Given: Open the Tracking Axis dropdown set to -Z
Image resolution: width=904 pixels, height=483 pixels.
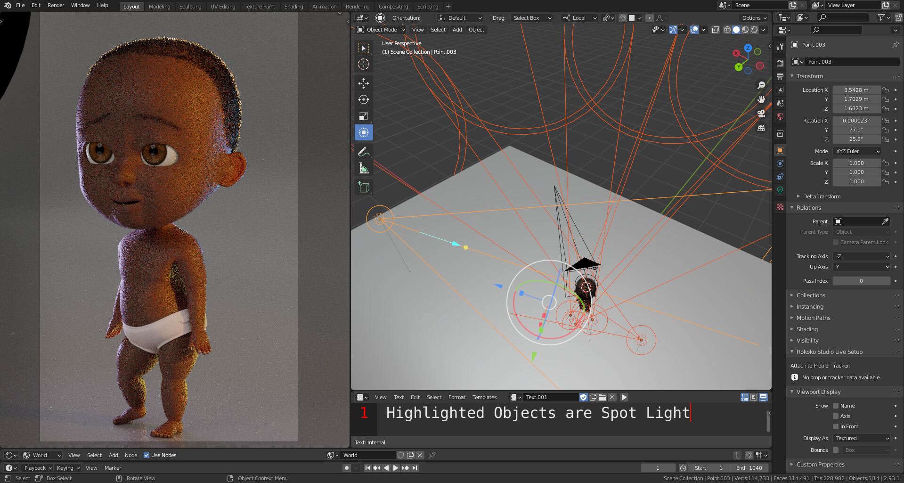Looking at the screenshot, I should coord(861,256).
